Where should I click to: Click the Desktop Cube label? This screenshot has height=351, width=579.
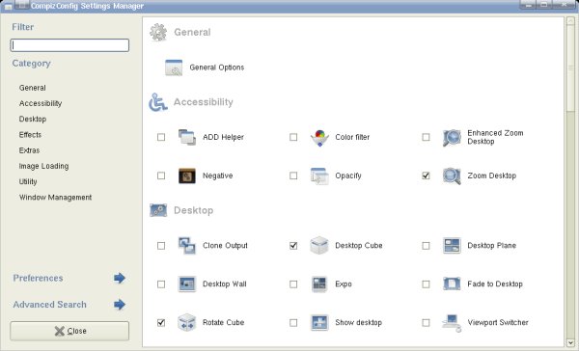pos(359,246)
